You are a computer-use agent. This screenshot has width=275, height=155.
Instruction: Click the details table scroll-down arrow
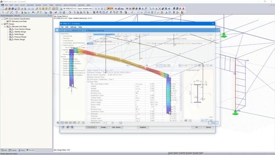(x=181, y=121)
